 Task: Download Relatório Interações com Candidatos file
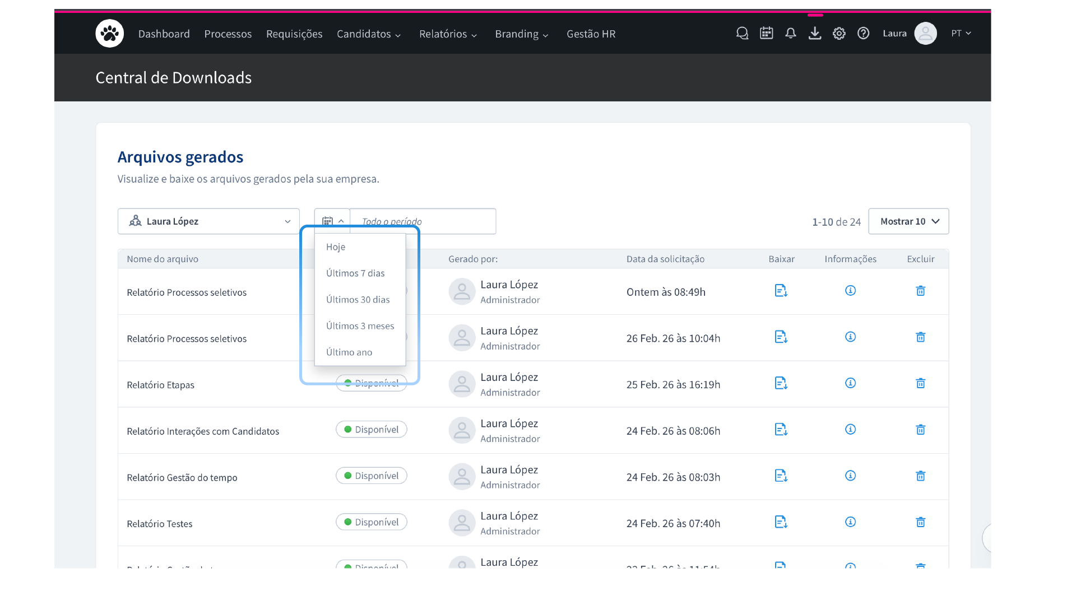[x=781, y=430]
